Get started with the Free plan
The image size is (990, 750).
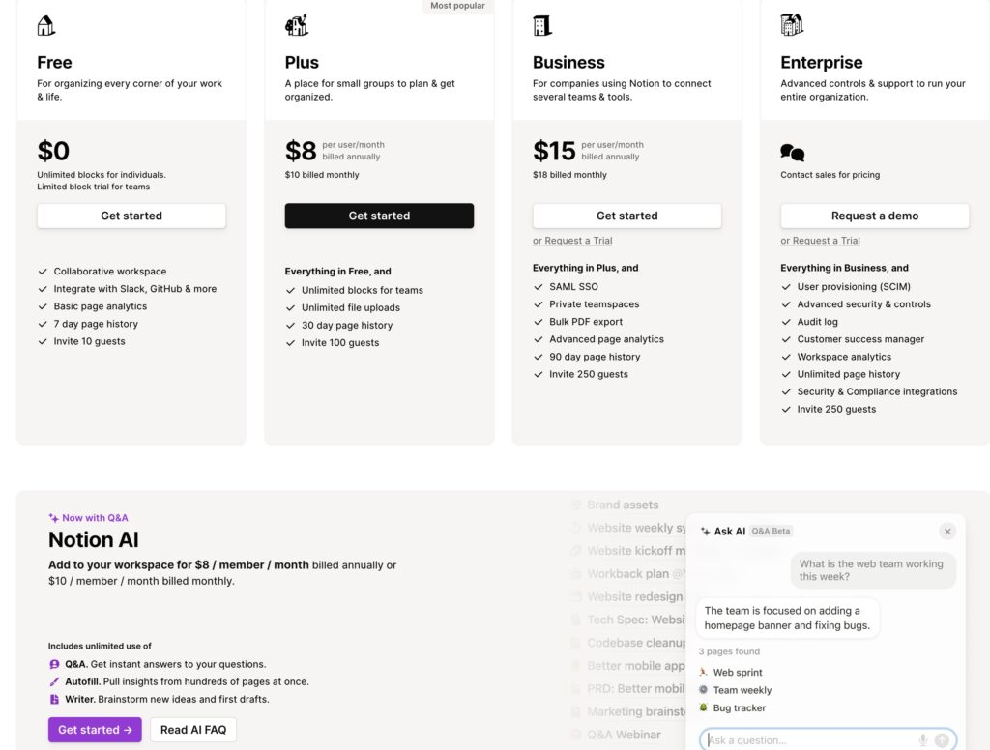coord(131,216)
